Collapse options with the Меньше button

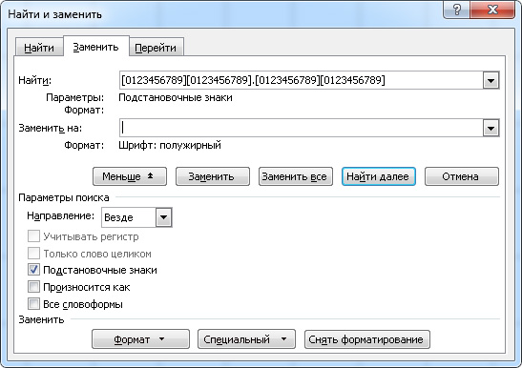point(130,176)
